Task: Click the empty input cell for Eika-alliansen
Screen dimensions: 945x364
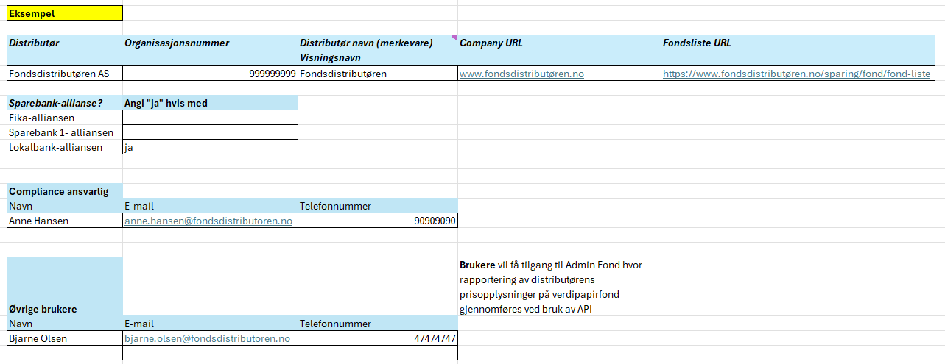Action: [211, 118]
